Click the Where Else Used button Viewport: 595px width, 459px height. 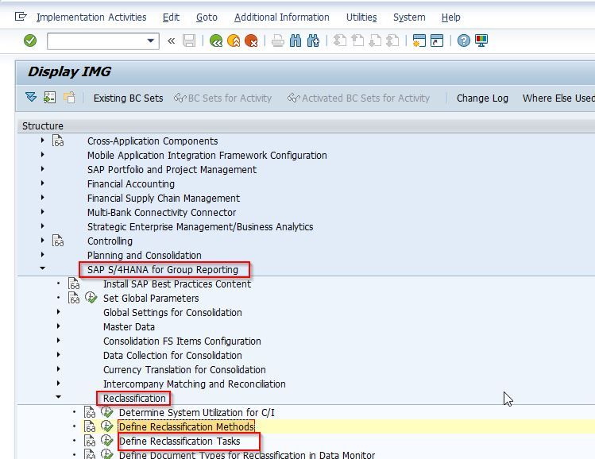pos(558,98)
